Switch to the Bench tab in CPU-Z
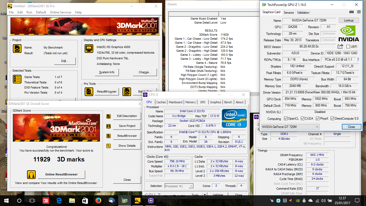Viewport: 366px width, 206px height. tap(228, 102)
